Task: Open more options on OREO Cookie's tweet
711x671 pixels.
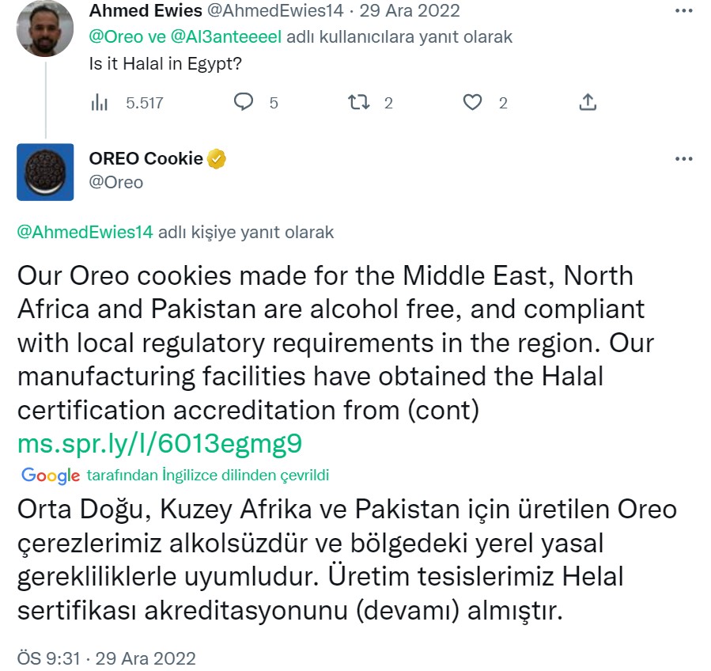Action: coord(683,159)
